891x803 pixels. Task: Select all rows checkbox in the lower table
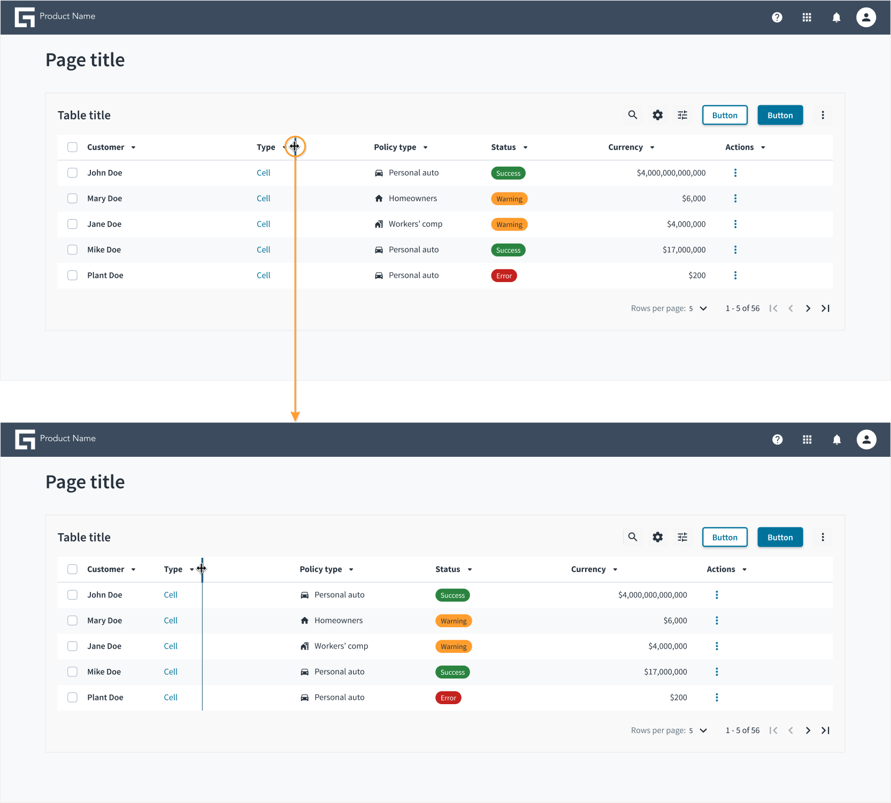72,569
